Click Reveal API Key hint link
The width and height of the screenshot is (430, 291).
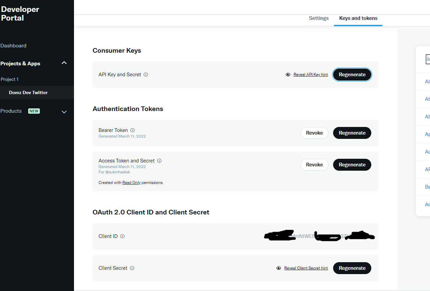pos(311,75)
